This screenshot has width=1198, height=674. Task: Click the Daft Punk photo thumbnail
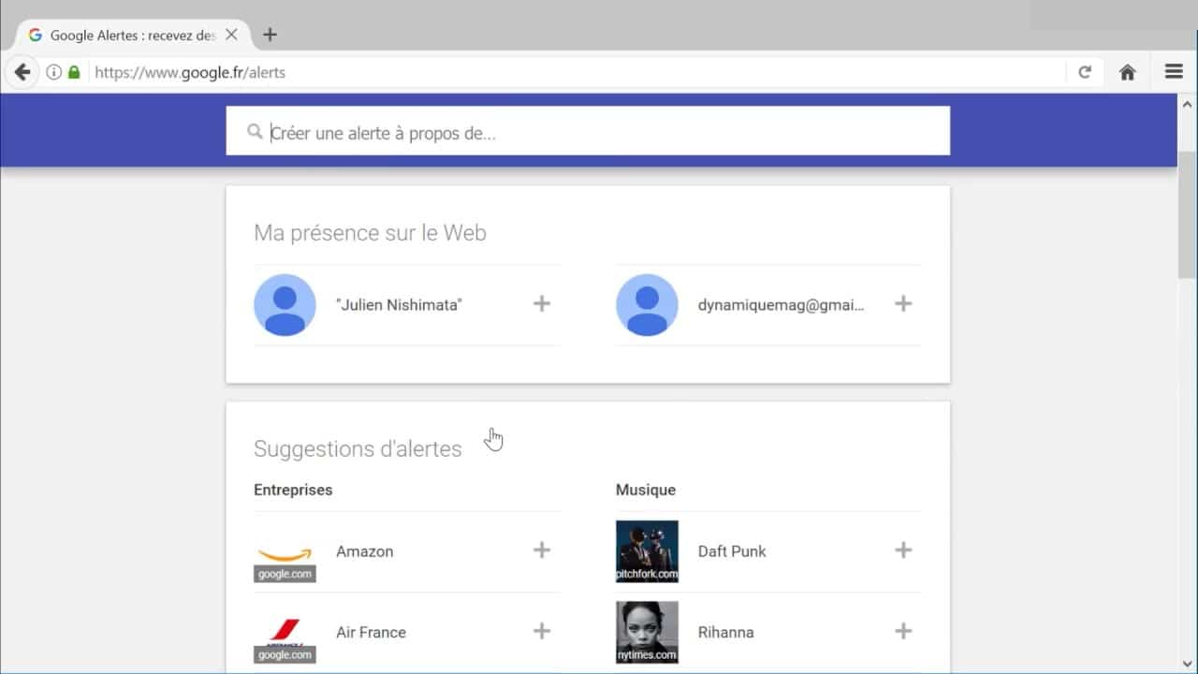click(x=647, y=551)
